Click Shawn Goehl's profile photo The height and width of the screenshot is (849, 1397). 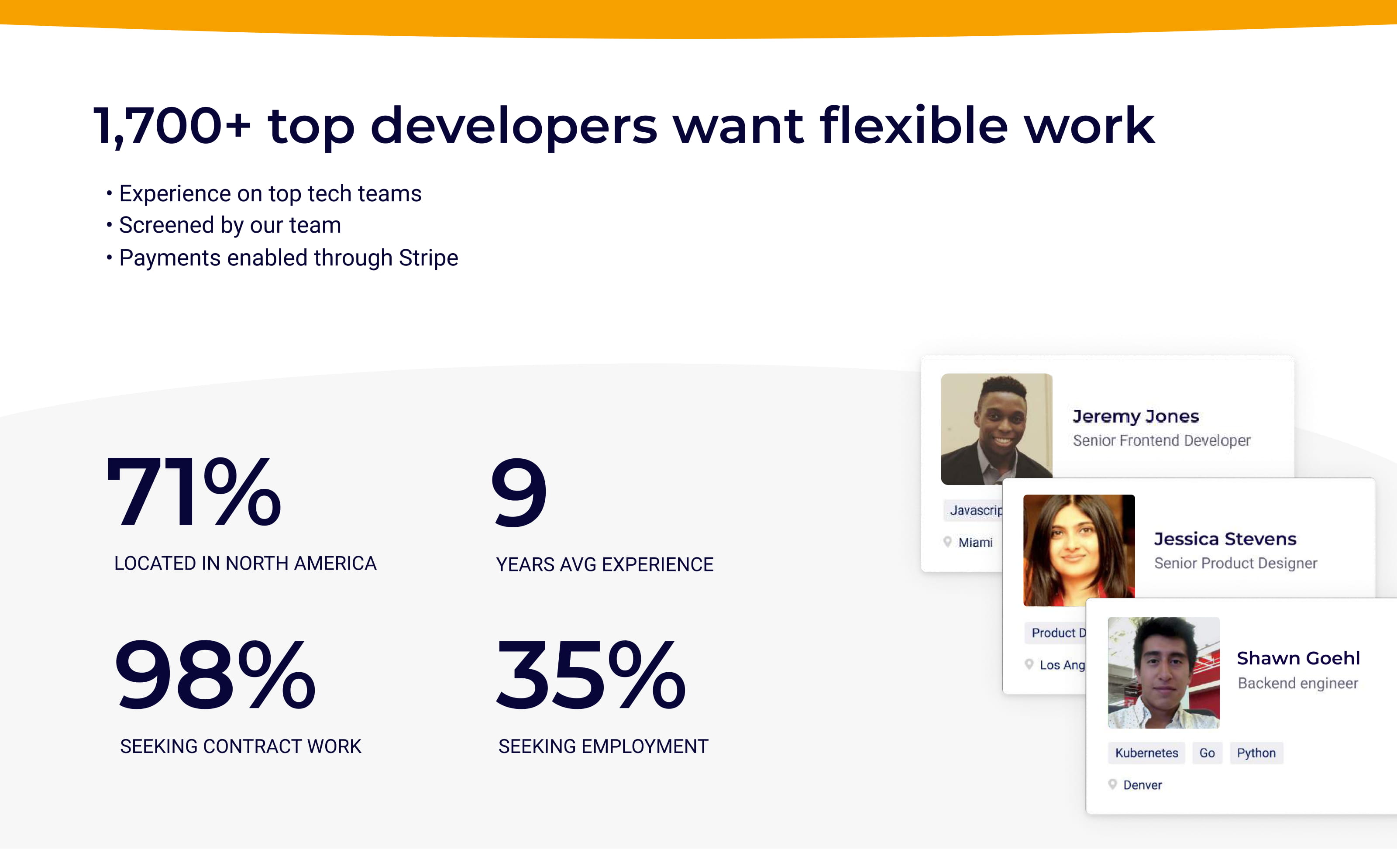(x=1163, y=673)
